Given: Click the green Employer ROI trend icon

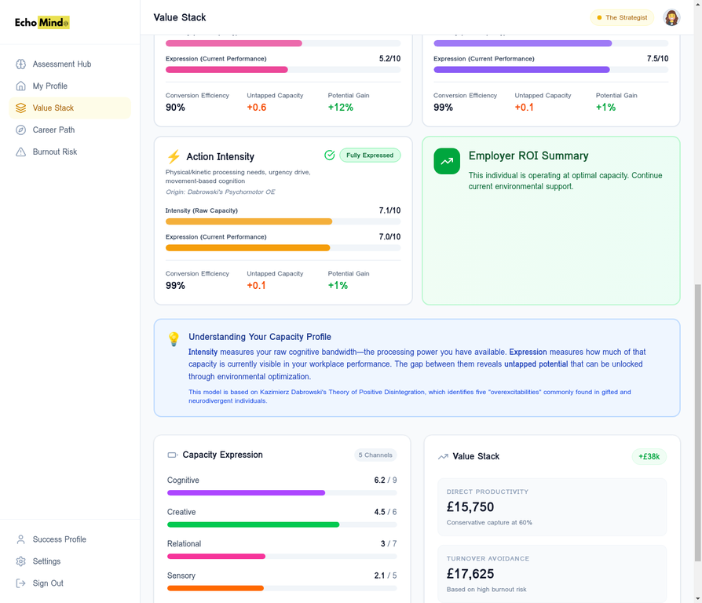Looking at the screenshot, I should 447,161.
